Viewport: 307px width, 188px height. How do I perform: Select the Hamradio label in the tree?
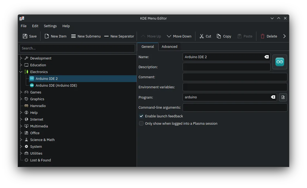point(38,106)
